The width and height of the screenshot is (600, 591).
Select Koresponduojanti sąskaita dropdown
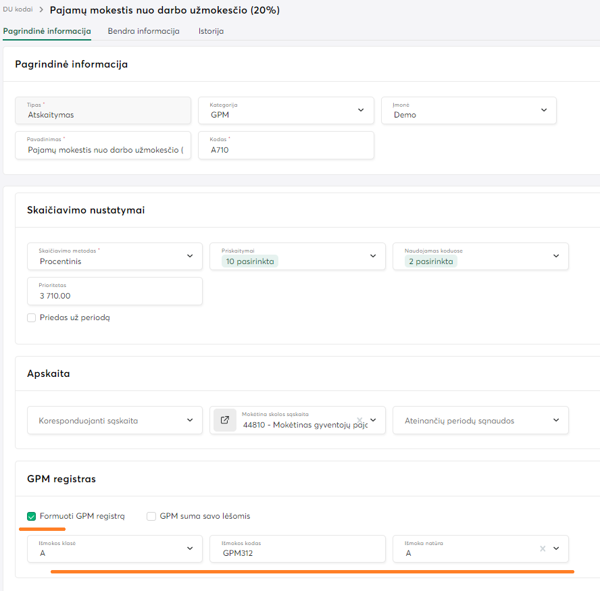pyautogui.click(x=115, y=420)
